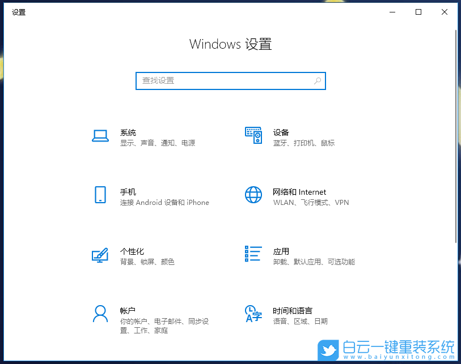Open the 显示、声音、通知、电源 subtitle link

158,143
